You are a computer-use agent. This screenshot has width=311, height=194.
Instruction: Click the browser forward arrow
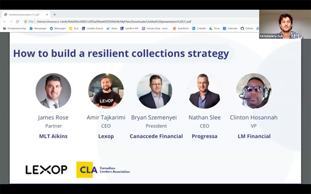[x=11, y=21]
